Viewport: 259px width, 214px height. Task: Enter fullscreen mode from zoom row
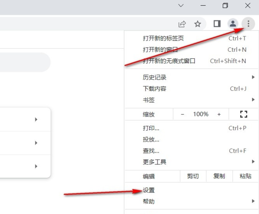[x=244, y=114]
